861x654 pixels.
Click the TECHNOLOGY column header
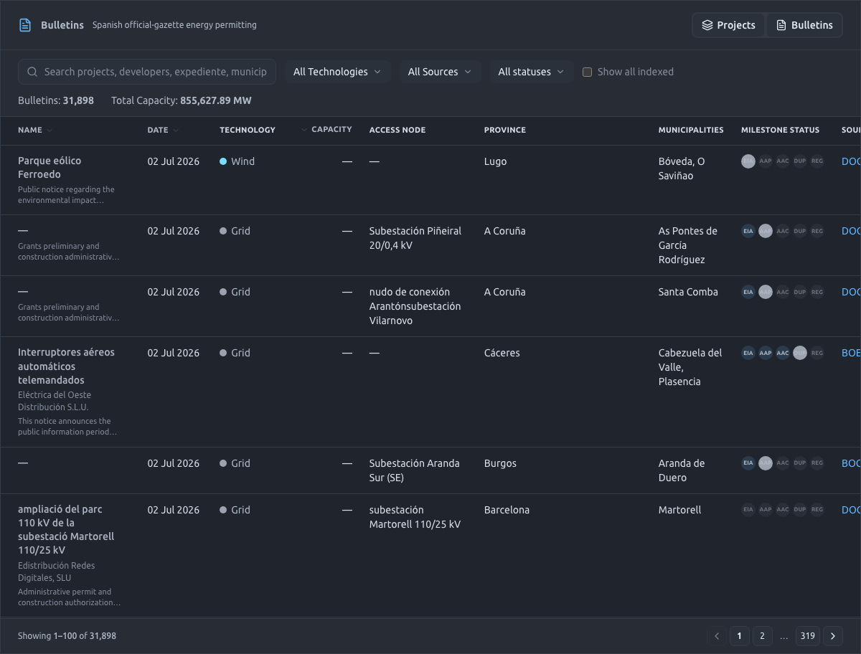coord(248,131)
